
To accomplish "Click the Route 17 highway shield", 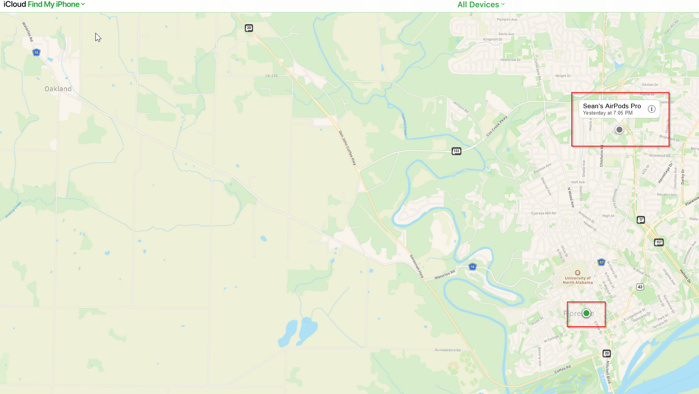I will [x=641, y=220].
